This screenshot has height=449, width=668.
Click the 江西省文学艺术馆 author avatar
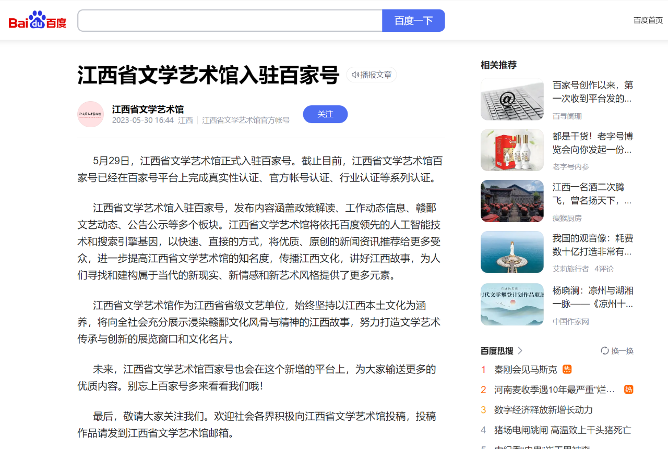pyautogui.click(x=91, y=114)
